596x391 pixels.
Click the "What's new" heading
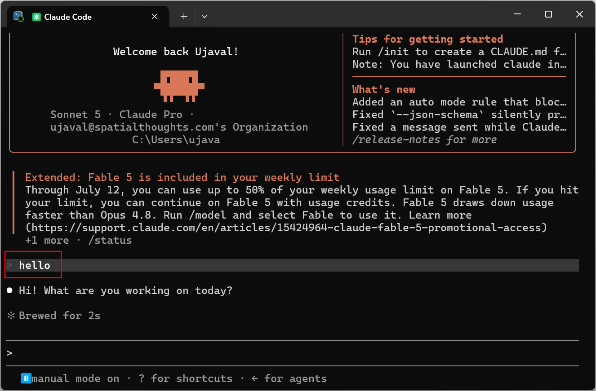tap(384, 89)
